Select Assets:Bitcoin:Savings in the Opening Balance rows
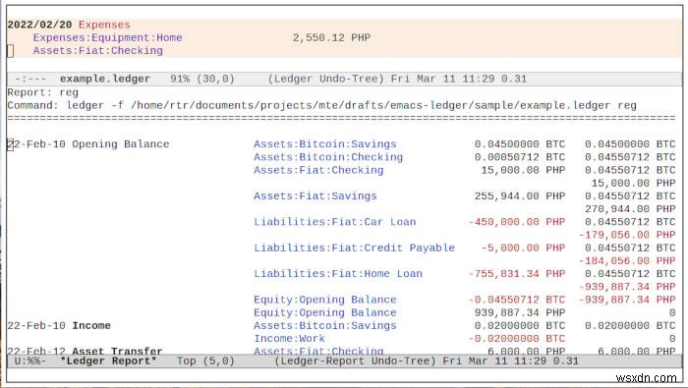Viewport: 688px width, 388px height. click(325, 144)
